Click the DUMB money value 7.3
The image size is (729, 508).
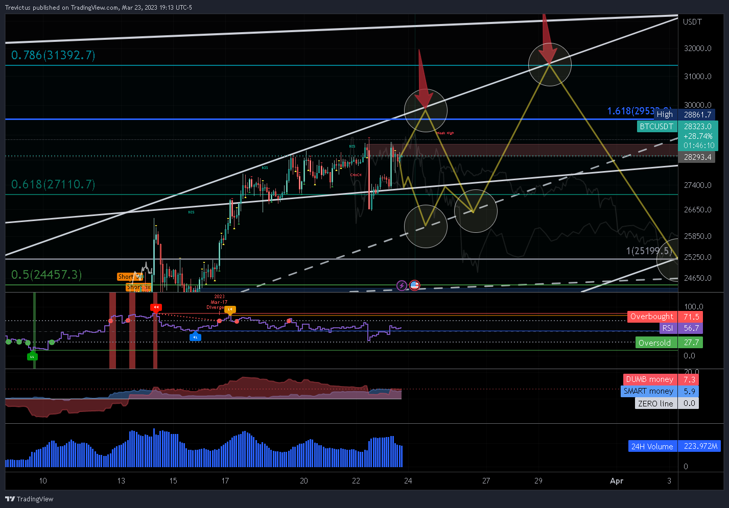[x=689, y=379]
